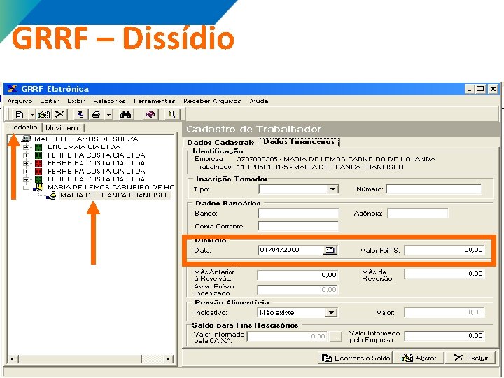Click the Mês de Rescisão field
Viewport: 504px width, 378px height.
click(444, 274)
